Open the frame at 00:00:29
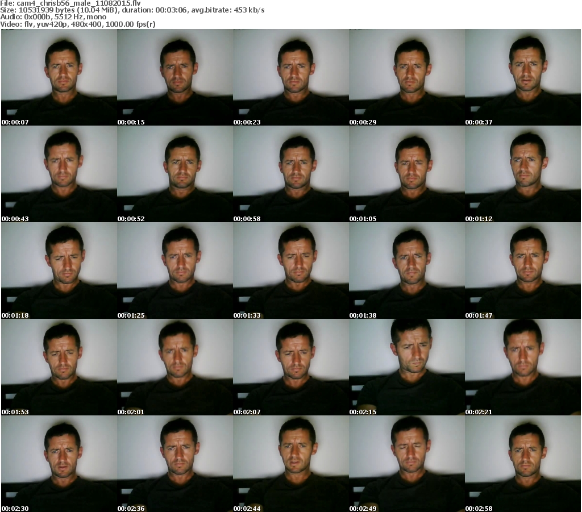 point(407,77)
